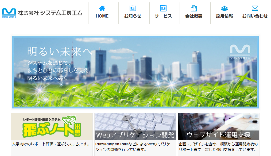Click the window icon above サービス
The width and height of the screenshot is (271, 156).
click(163, 8)
